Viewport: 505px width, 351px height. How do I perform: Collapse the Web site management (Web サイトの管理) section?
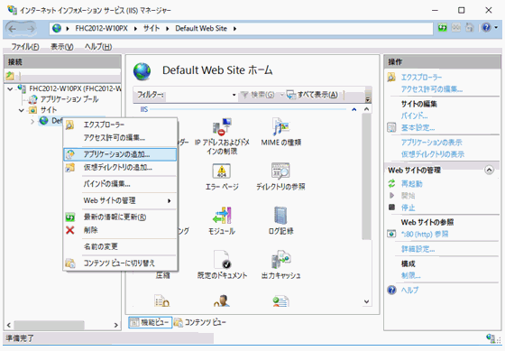489,170
